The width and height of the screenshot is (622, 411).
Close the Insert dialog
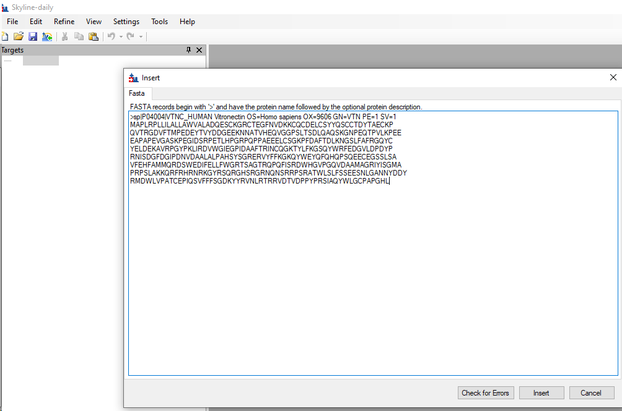click(613, 77)
